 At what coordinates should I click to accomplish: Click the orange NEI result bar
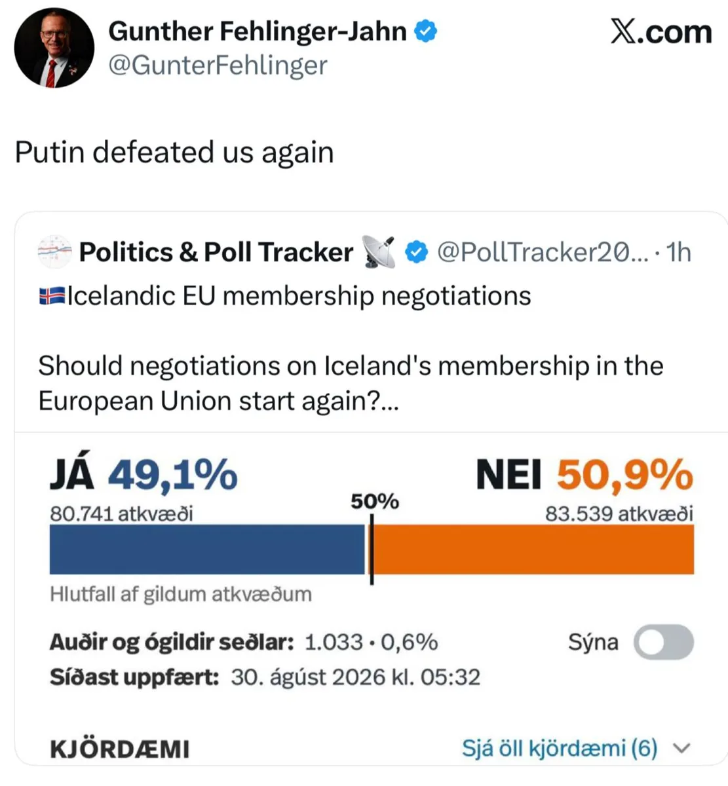pyautogui.click(x=533, y=550)
